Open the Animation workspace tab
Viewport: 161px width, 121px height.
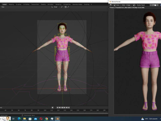point(50,4)
